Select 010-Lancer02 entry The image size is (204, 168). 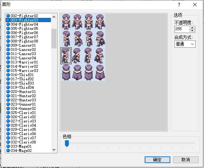click(28, 49)
